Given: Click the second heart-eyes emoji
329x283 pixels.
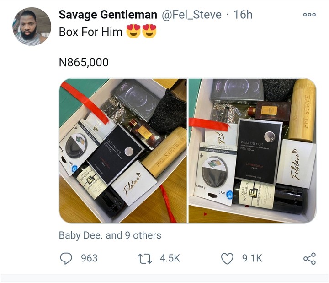Looking at the screenshot, I should point(149,33).
